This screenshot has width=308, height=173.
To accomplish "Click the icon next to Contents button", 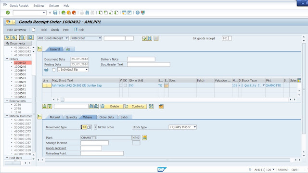I will tap(151, 106).
